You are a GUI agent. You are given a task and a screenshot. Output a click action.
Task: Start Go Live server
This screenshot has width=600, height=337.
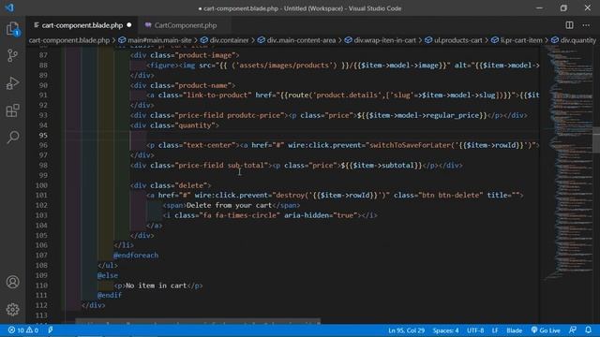coord(546,330)
